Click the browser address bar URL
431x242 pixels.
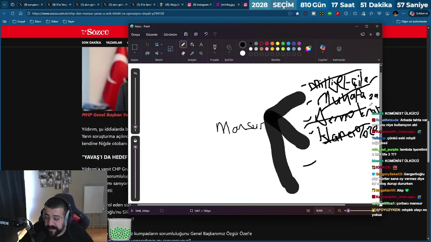98,13
